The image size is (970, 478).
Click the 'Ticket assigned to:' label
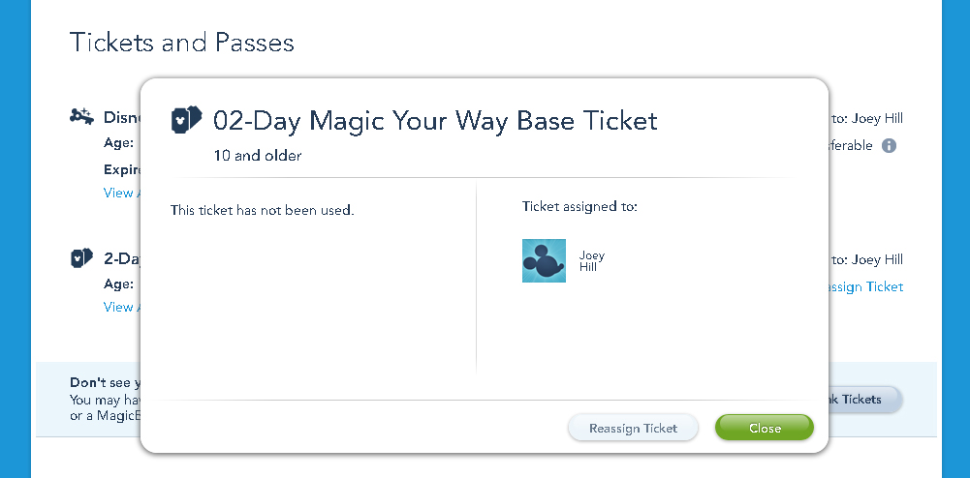click(579, 207)
